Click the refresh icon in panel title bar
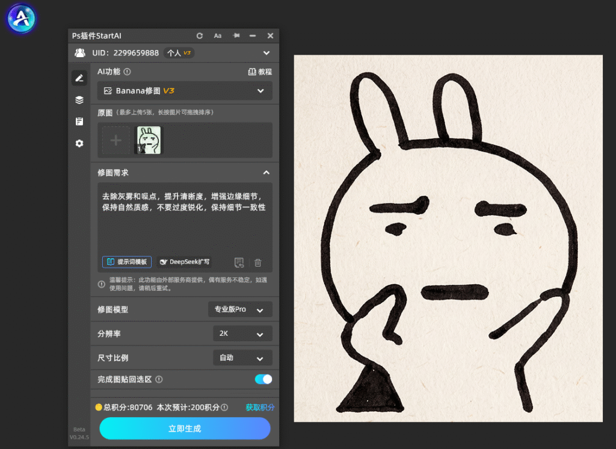Image resolution: width=616 pixels, height=449 pixels. pyautogui.click(x=200, y=36)
